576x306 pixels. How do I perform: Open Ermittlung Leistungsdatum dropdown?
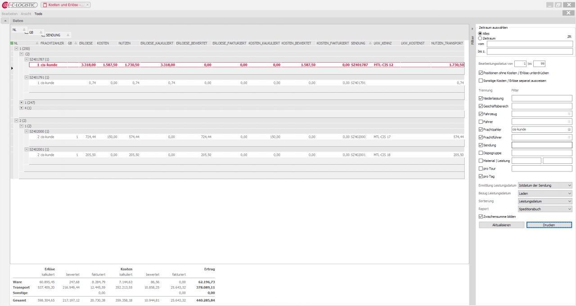click(545, 185)
